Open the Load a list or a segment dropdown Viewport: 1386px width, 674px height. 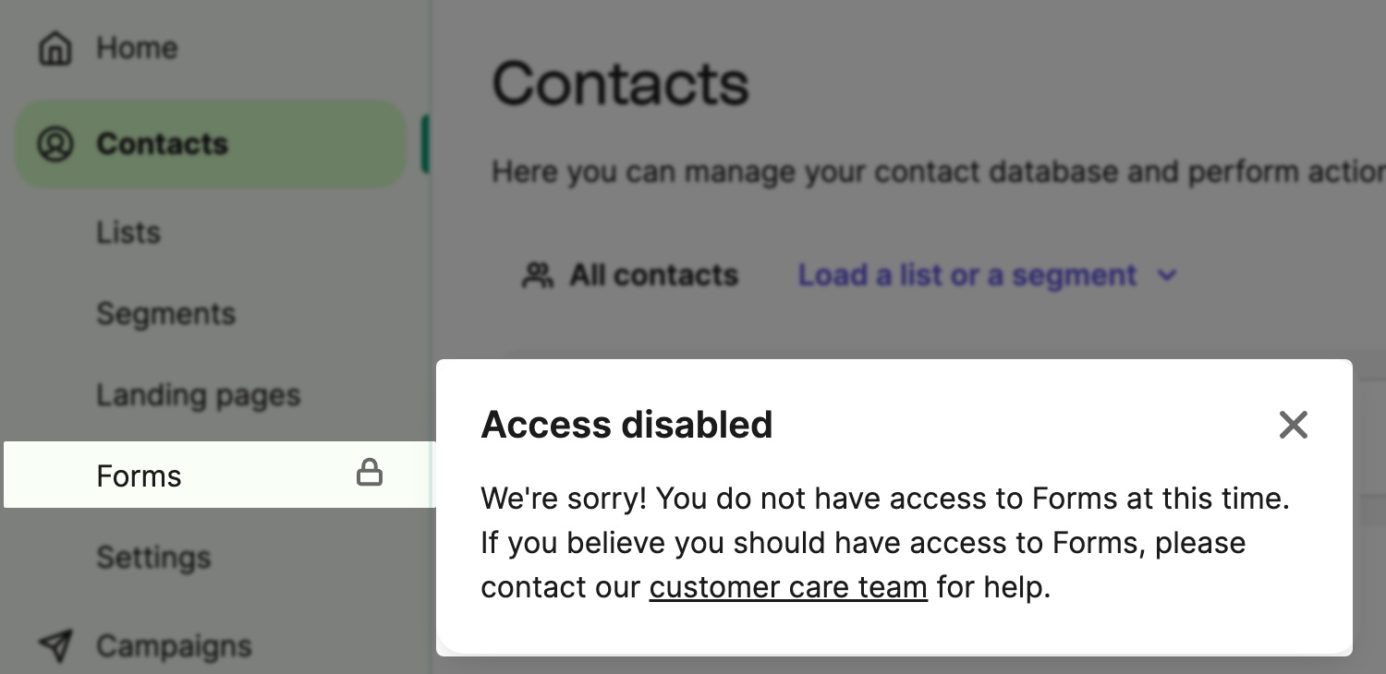click(x=967, y=274)
